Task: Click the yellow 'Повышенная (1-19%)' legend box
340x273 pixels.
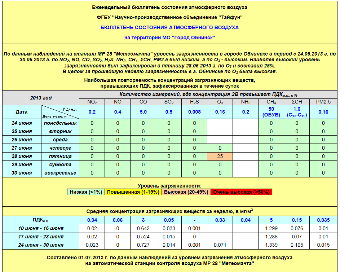Action: pos(133,192)
